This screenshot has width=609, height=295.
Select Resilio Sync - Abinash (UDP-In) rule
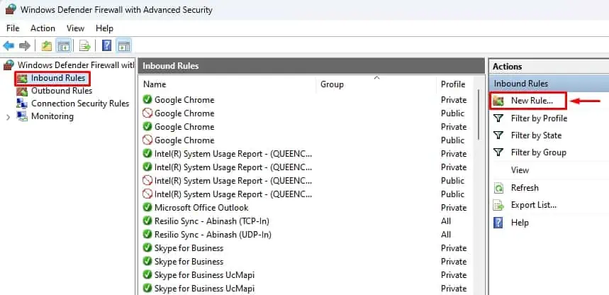[213, 234]
